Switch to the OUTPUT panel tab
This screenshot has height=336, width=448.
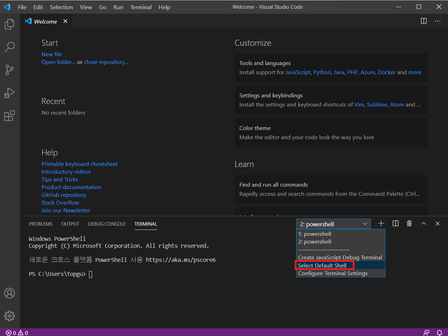pos(70,224)
